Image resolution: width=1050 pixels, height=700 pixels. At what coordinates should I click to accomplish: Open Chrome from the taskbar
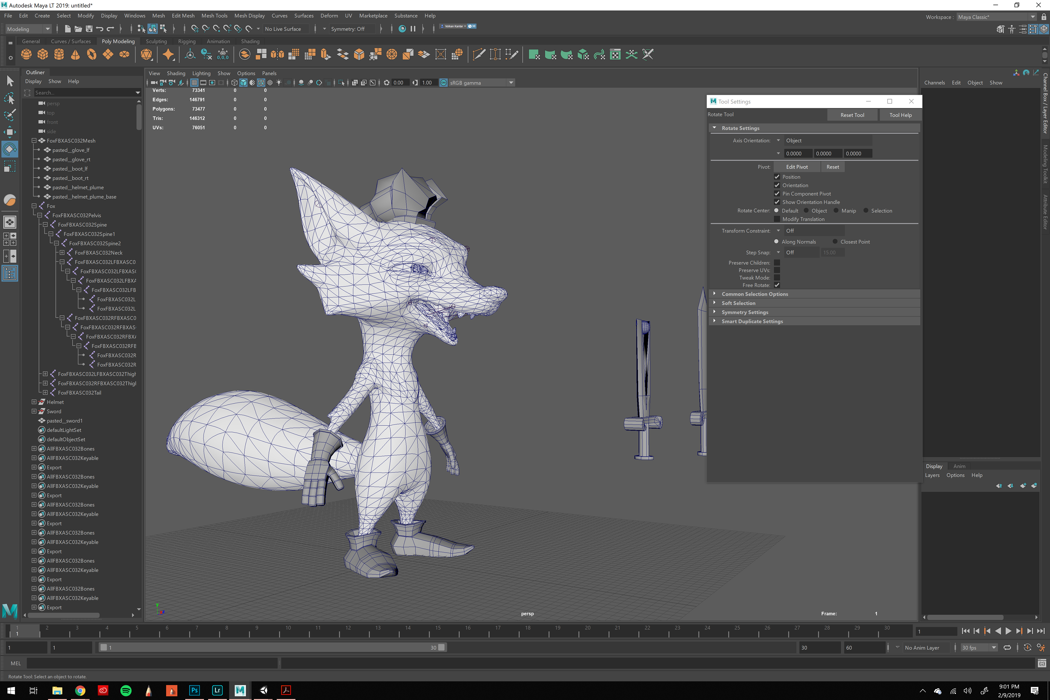click(80, 690)
